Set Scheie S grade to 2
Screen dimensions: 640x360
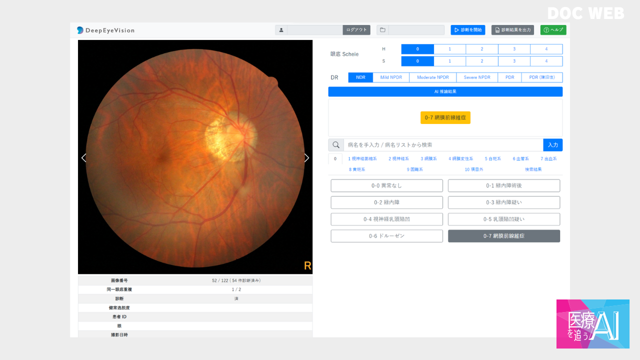coord(482,61)
